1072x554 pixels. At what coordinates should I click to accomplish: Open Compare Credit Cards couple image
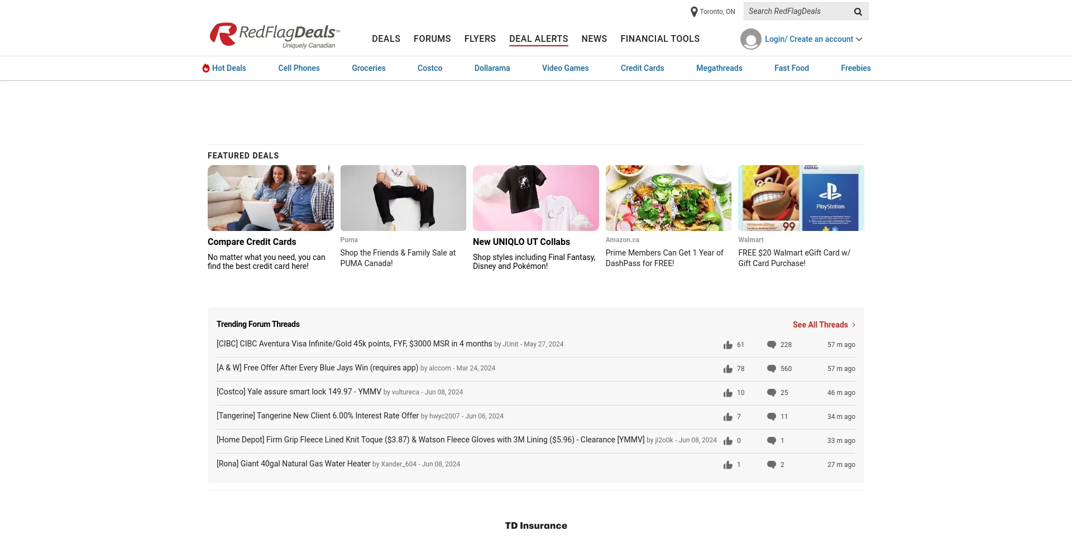[x=271, y=198]
